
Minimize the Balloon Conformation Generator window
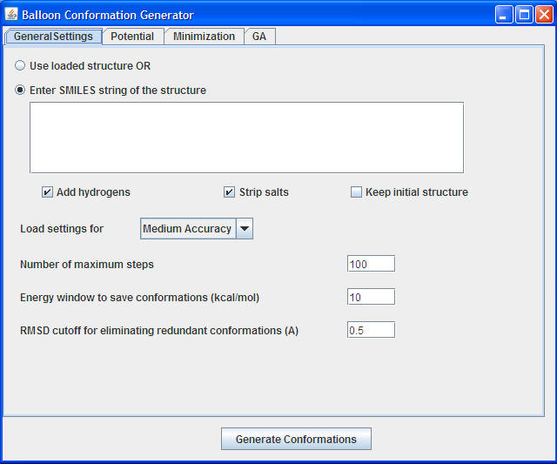click(x=503, y=15)
